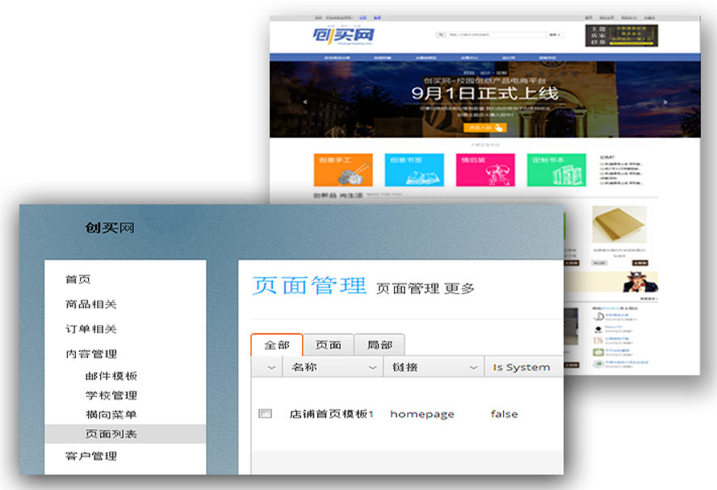Select 页面列表 in the sidebar menu
The height and width of the screenshot is (490, 717).
[111, 434]
